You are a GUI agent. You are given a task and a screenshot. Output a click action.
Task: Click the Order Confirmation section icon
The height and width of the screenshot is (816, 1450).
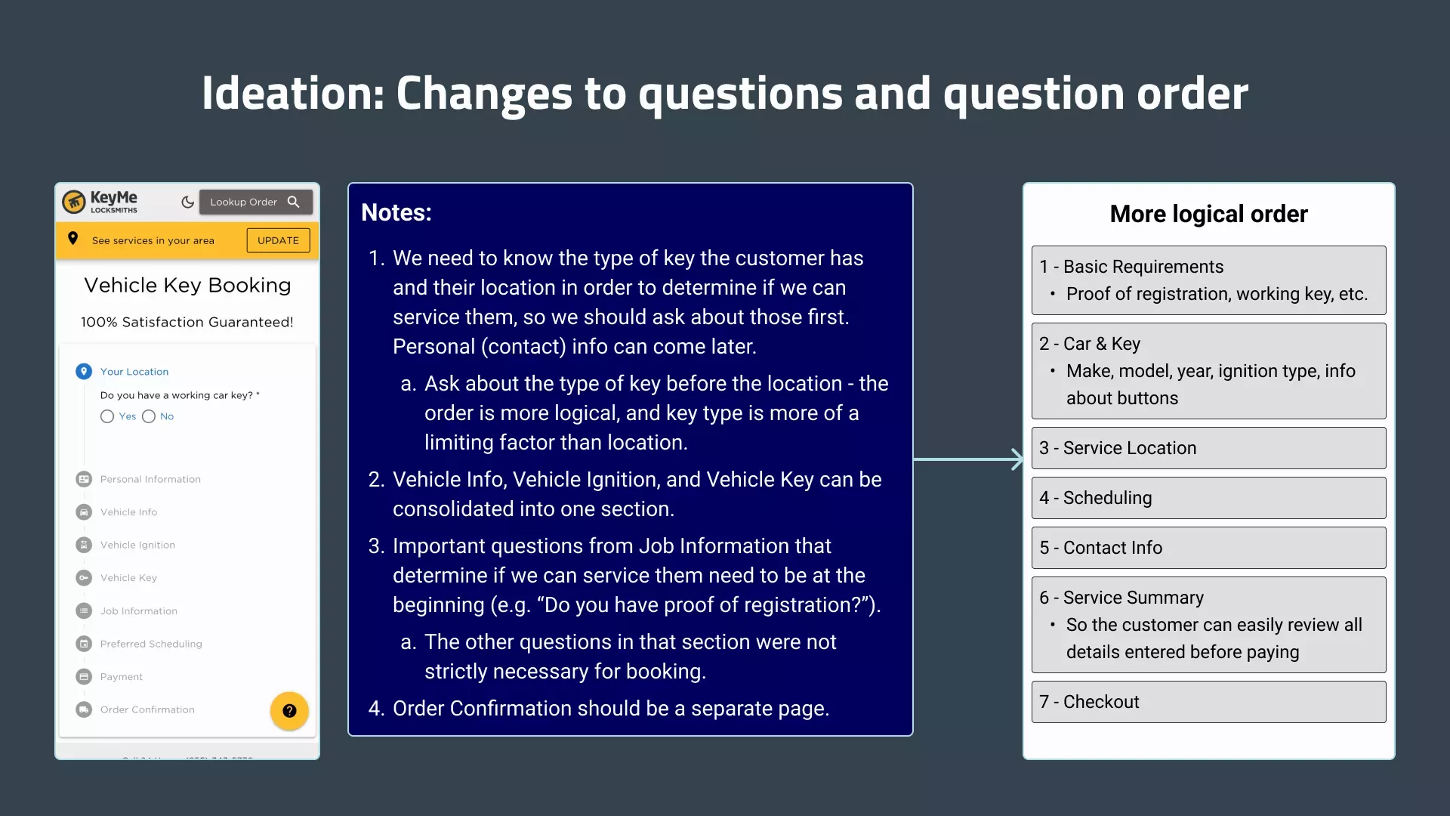pos(85,709)
